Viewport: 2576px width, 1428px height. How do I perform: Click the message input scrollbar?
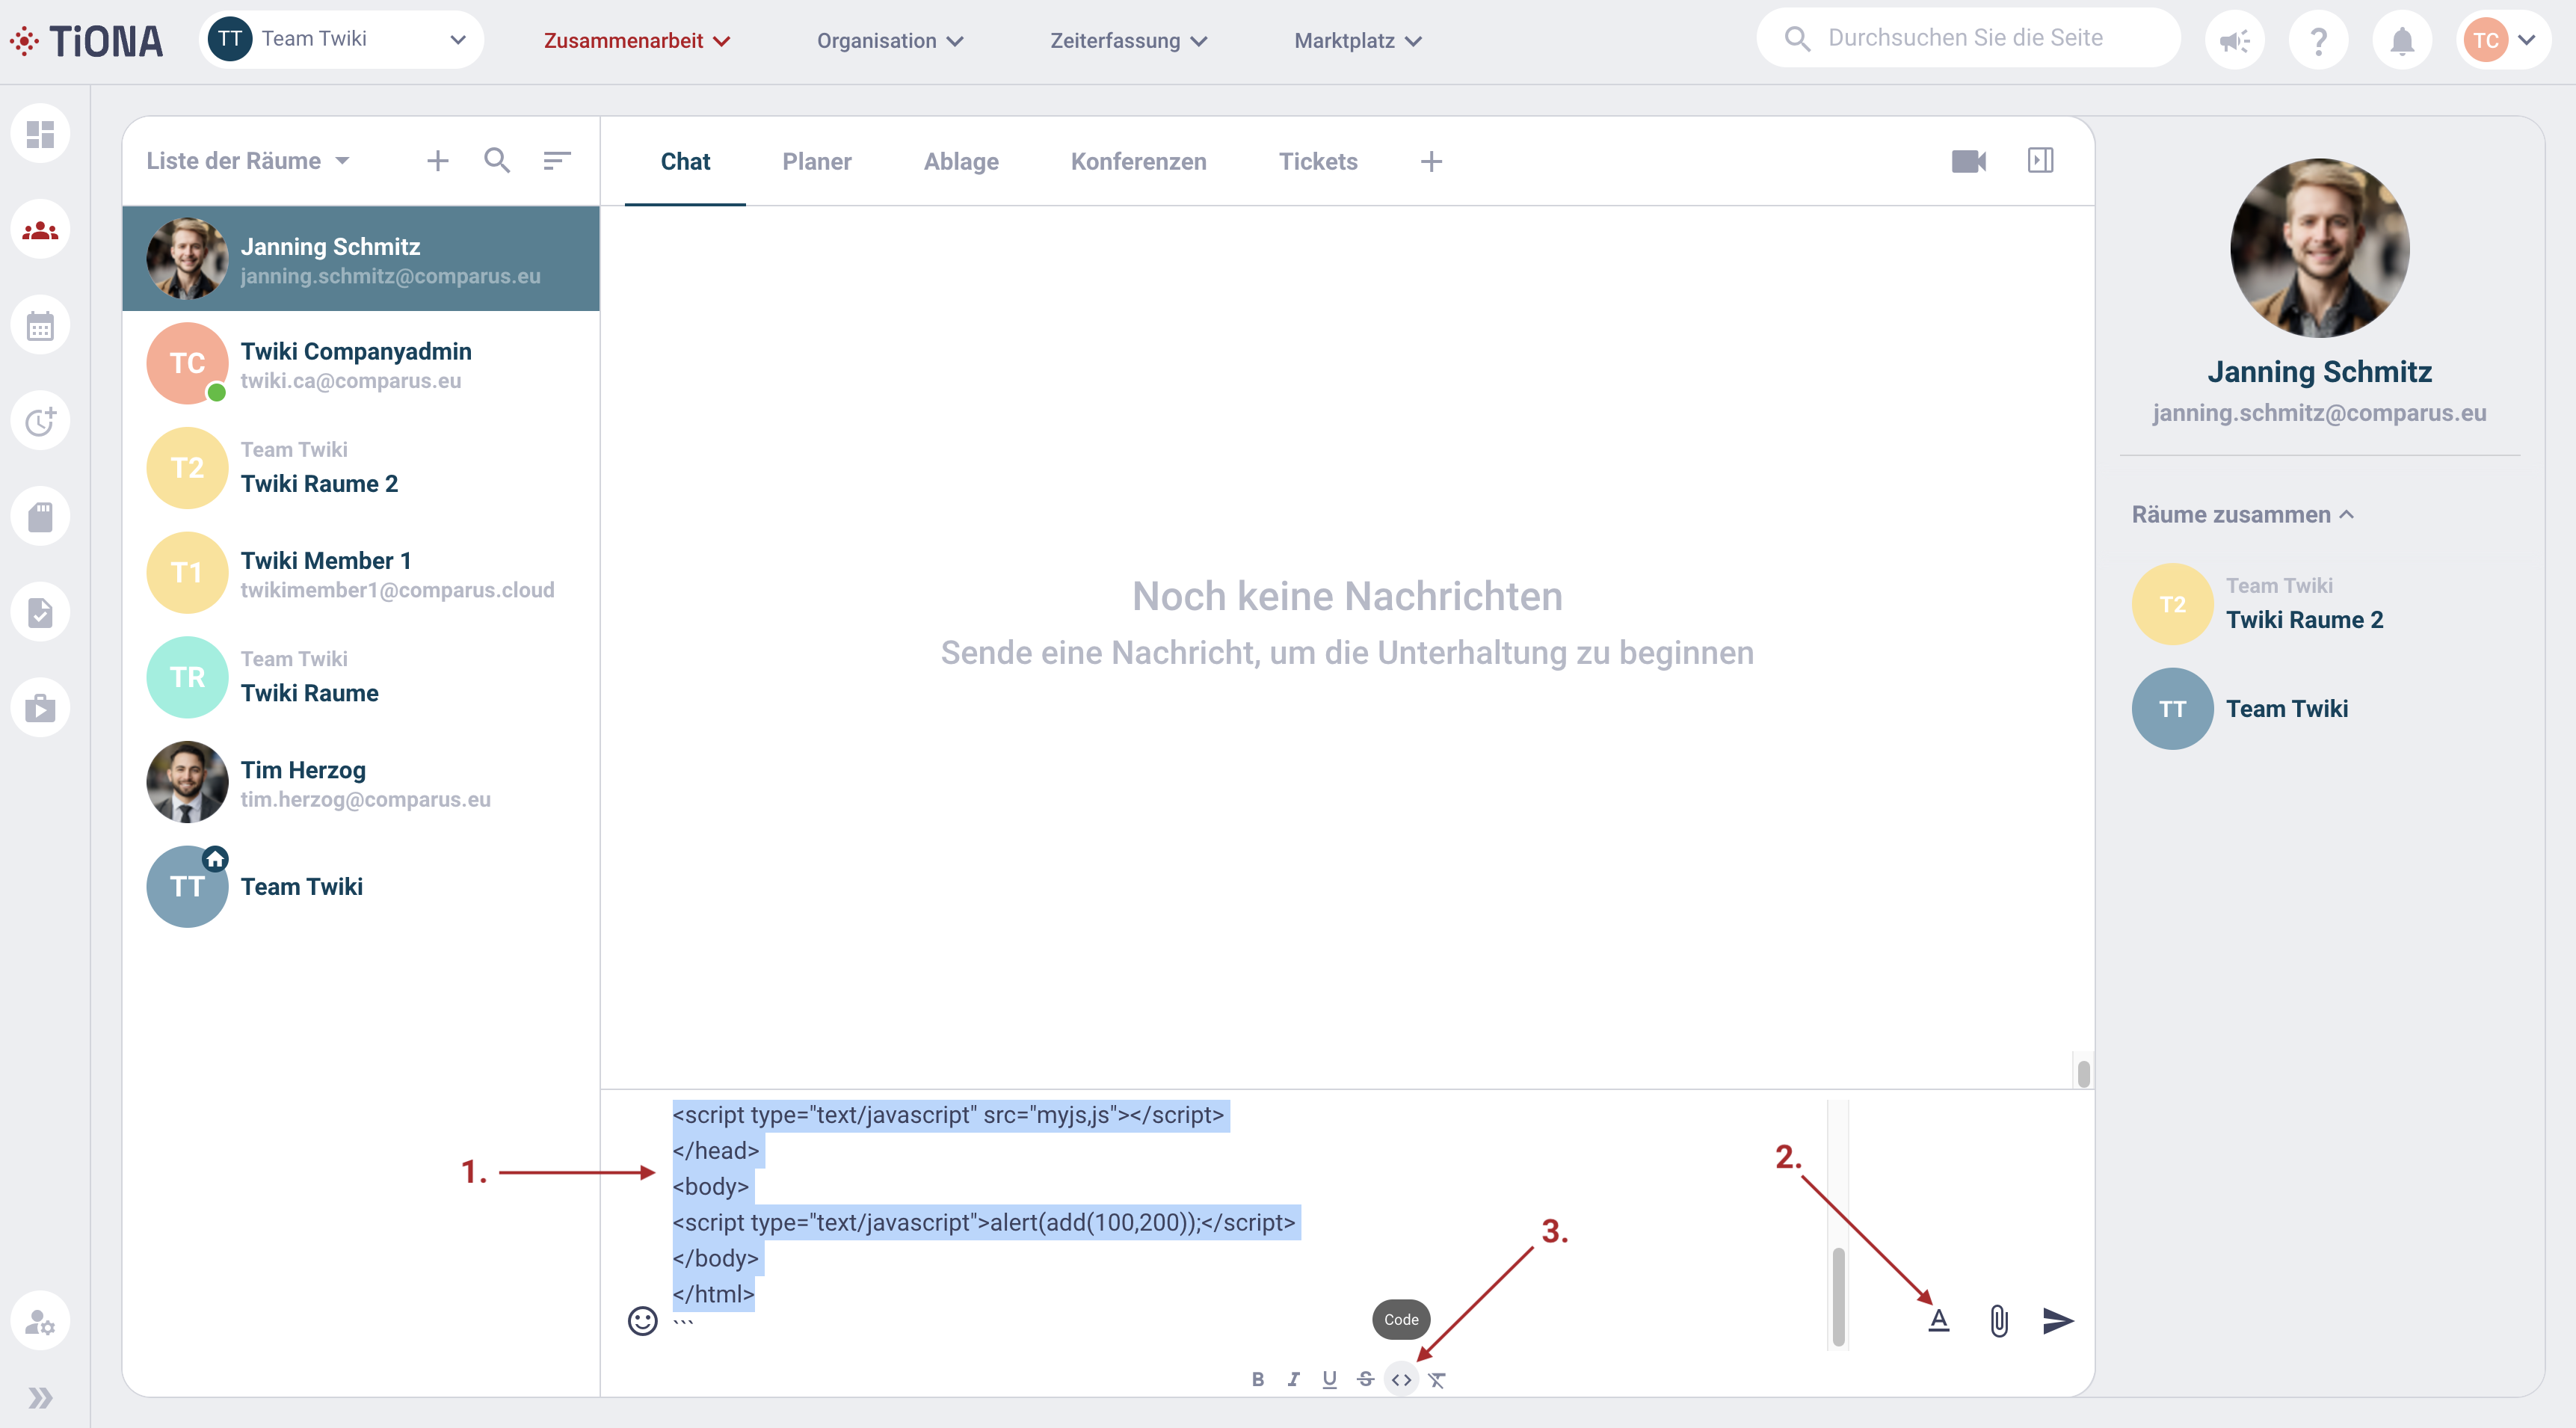pos(1838,1296)
